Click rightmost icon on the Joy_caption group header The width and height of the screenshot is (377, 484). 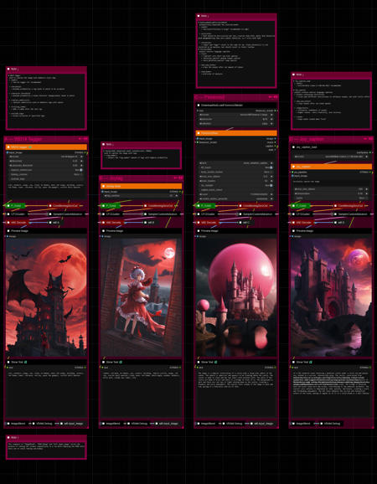pos(370,139)
